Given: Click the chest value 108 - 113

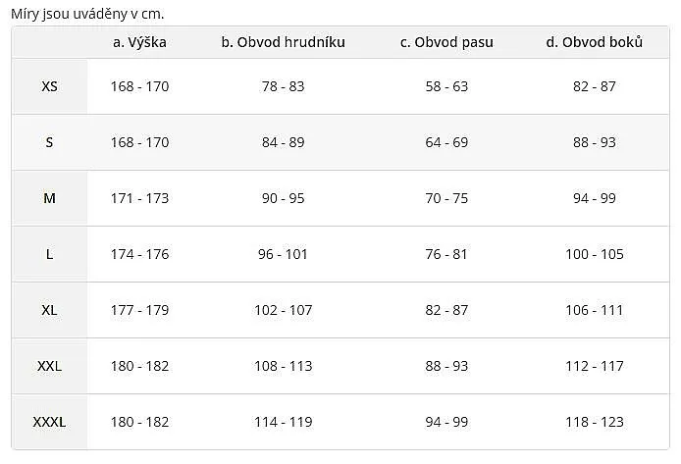Looking at the screenshot, I should pyautogui.click(x=284, y=366).
